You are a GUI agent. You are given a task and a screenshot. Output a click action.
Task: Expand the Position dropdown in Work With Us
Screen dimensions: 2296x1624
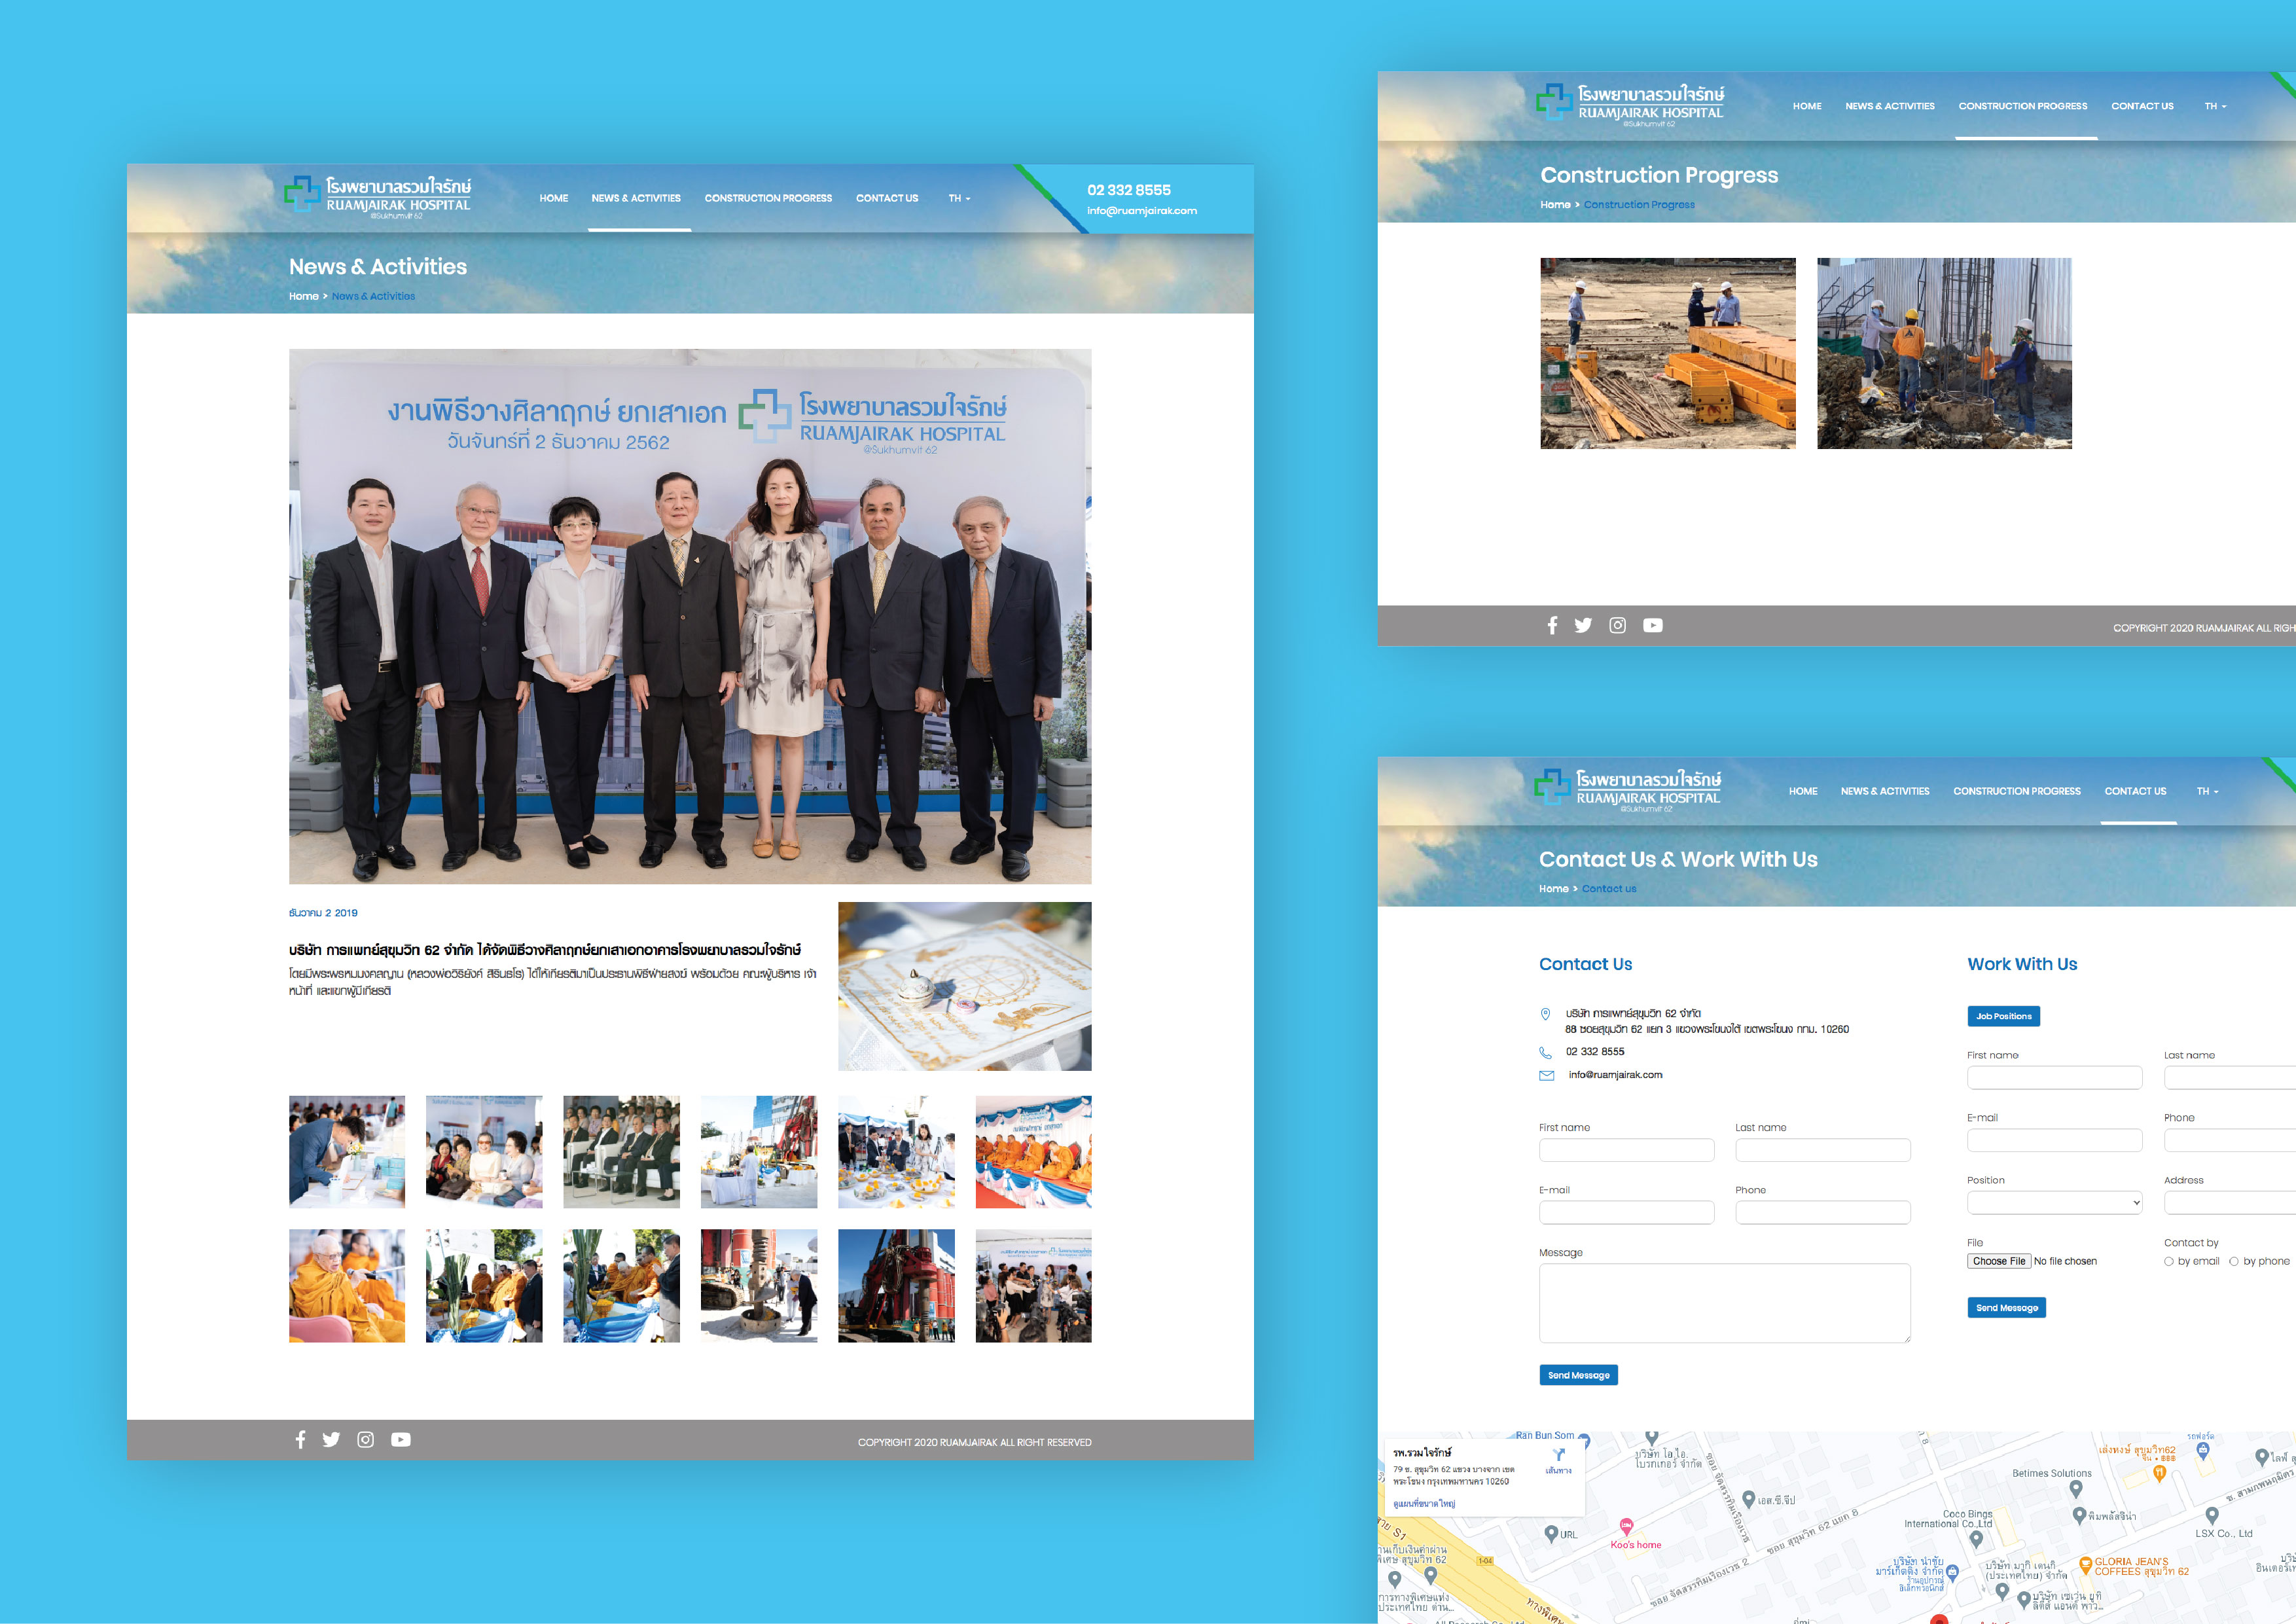[2055, 1202]
